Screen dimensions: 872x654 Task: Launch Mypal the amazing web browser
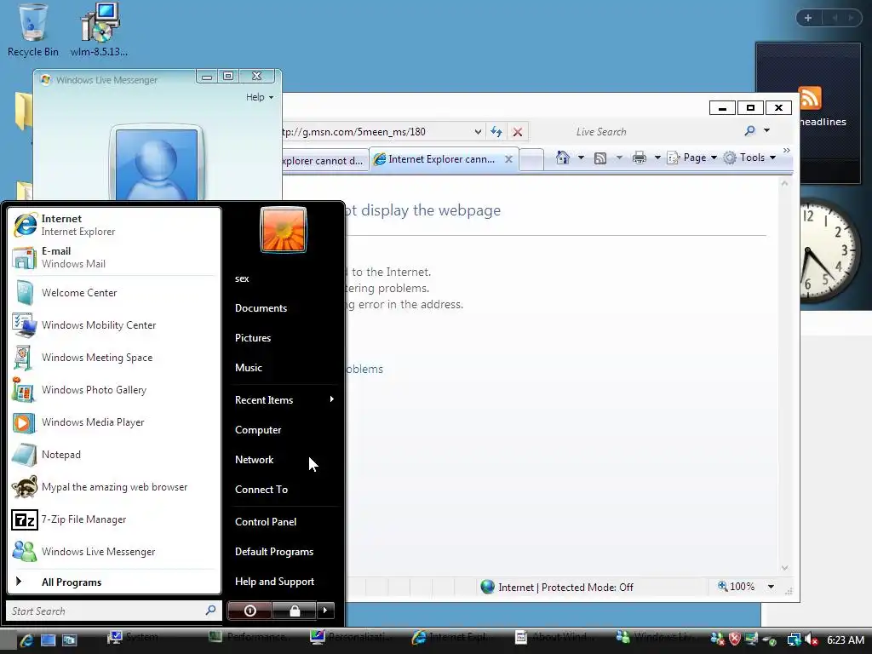114,486
